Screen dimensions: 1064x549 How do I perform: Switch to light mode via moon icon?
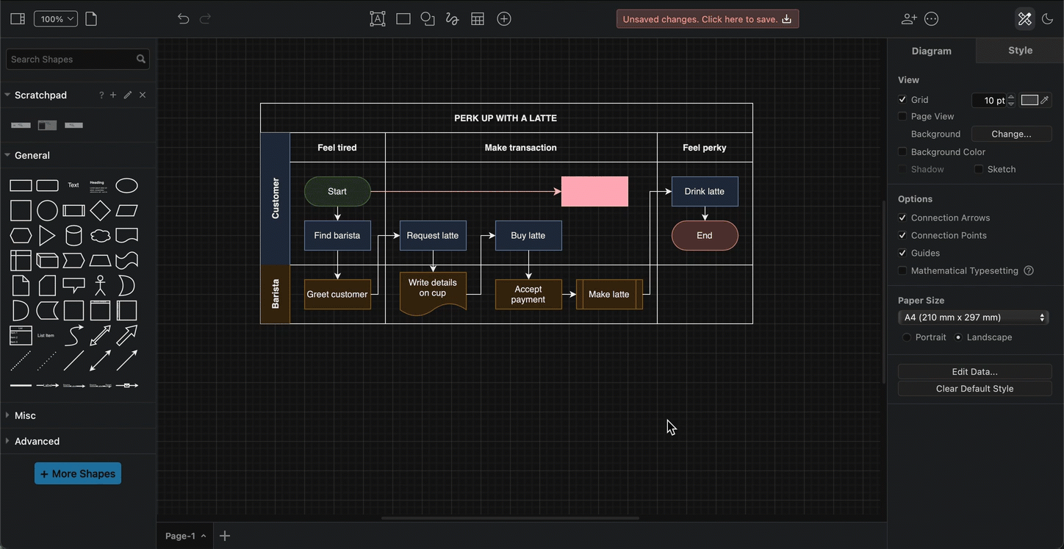(1048, 19)
